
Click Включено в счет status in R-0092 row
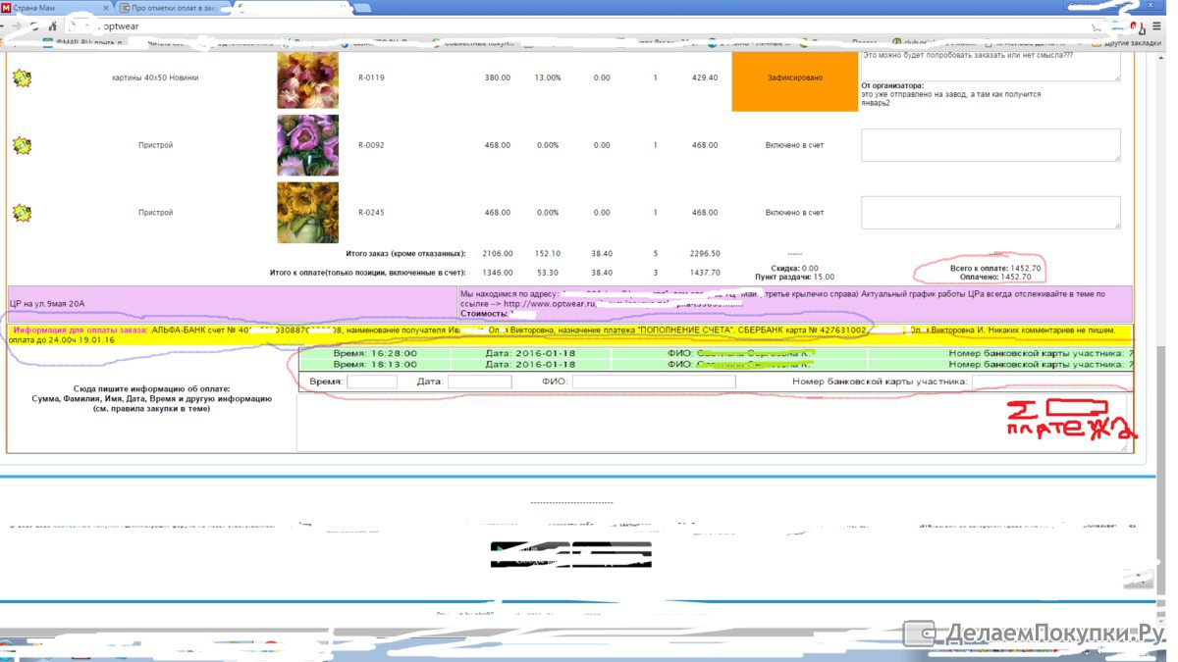click(x=794, y=145)
